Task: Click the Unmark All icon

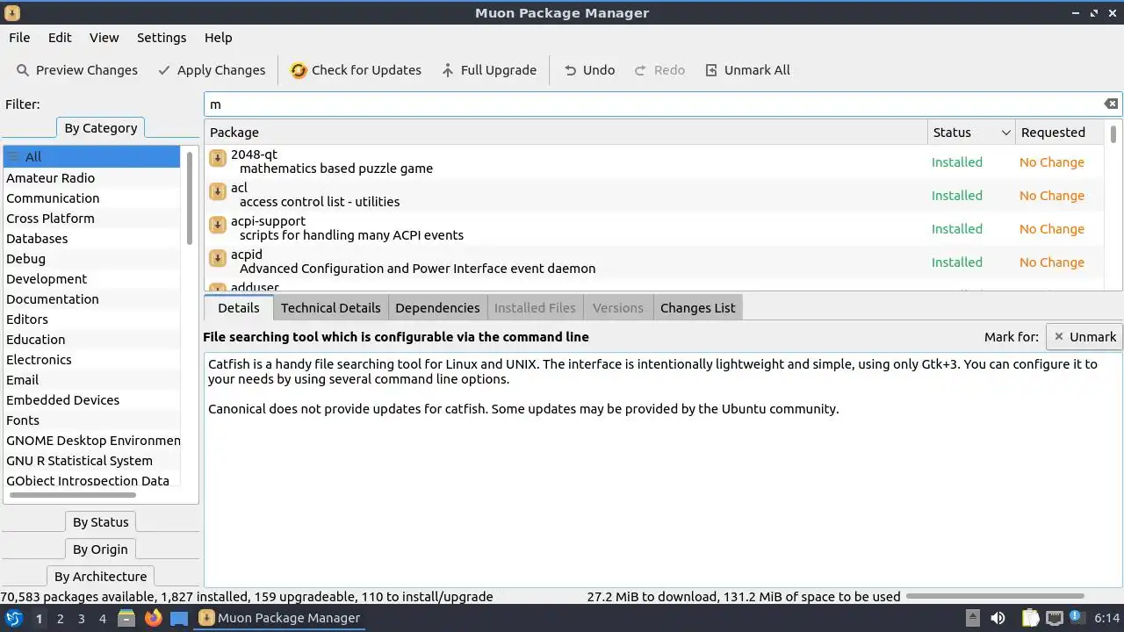Action: pos(711,70)
